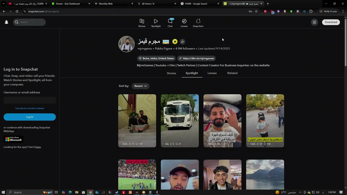Click the 'here' app download link

point(38,147)
